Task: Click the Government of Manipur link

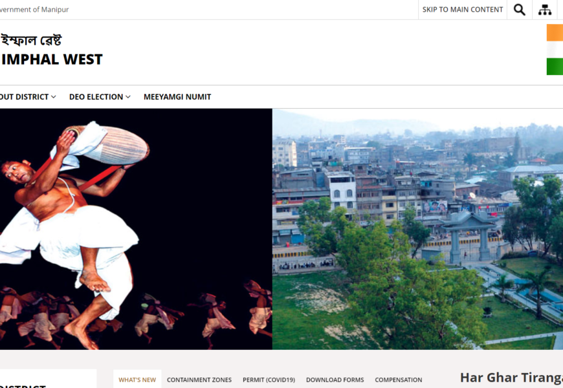Action: [34, 10]
